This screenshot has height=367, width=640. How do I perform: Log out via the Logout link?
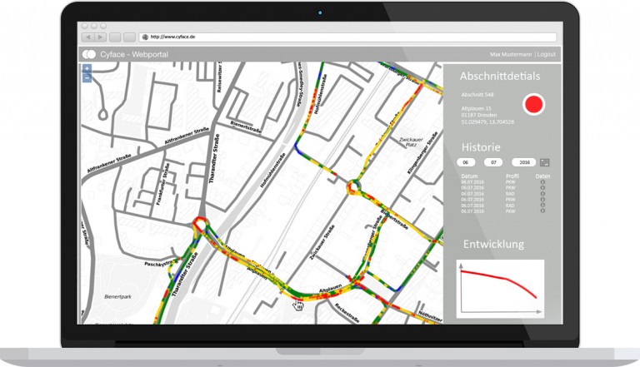(547, 53)
